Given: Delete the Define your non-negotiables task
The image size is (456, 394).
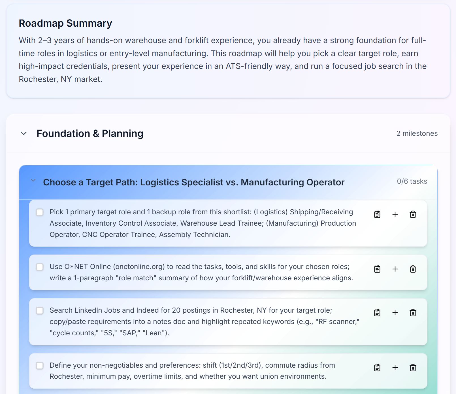Looking at the screenshot, I should click(x=413, y=368).
